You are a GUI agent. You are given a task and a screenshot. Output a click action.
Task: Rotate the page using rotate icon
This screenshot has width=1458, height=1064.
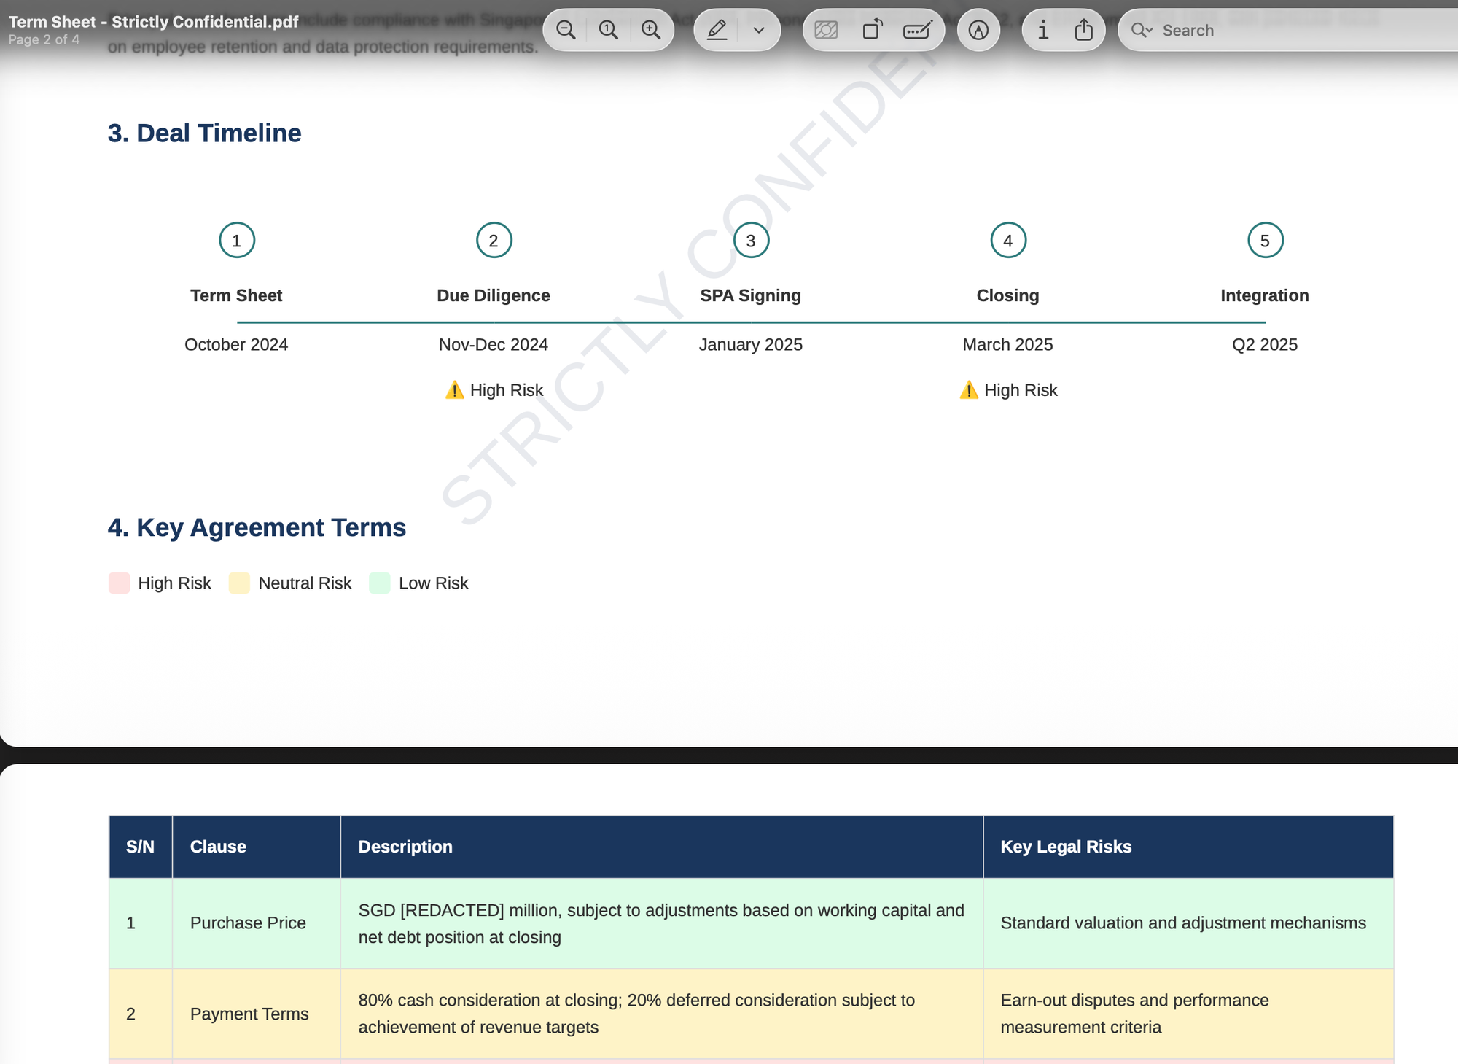tap(872, 30)
